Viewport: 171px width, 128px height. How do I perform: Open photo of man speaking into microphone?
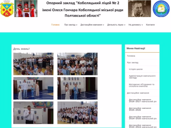[x=33, y=113]
